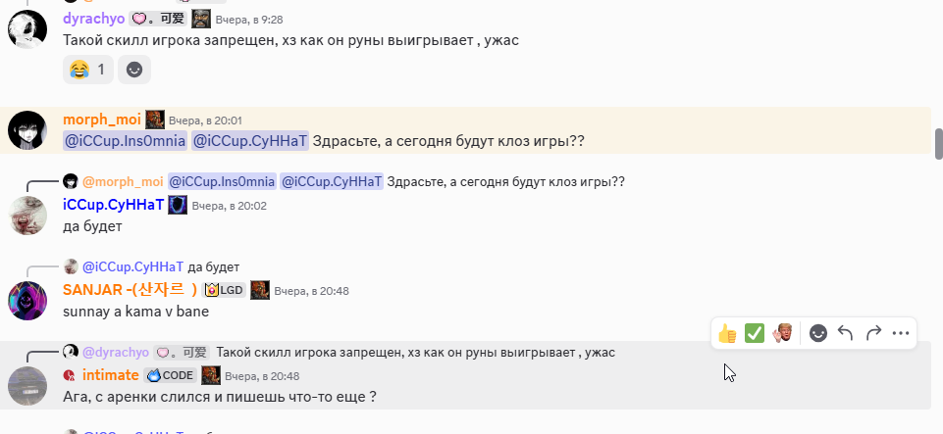
Task: Add thumbs up quick reaction
Action: 728,333
